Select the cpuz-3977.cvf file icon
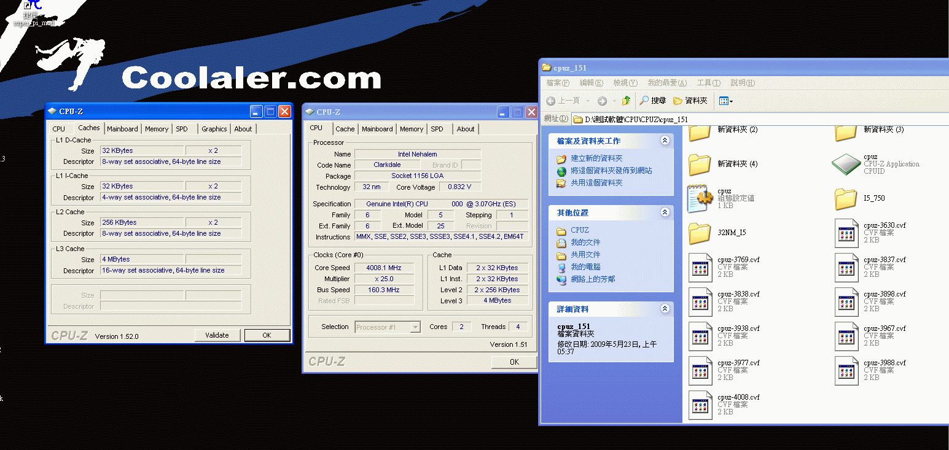The image size is (949, 450). click(x=700, y=370)
